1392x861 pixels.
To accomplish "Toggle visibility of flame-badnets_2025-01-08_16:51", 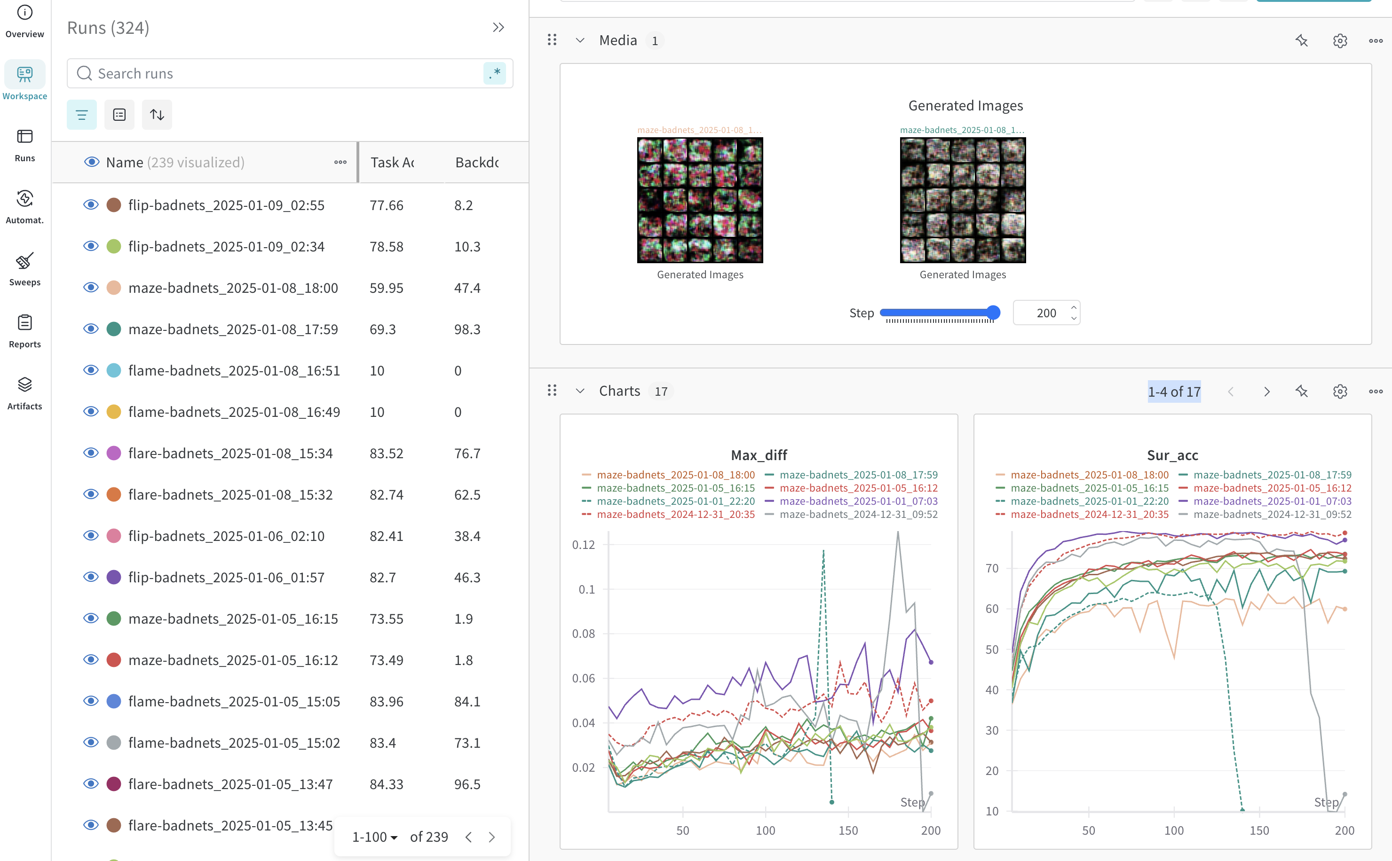I will [91, 370].
